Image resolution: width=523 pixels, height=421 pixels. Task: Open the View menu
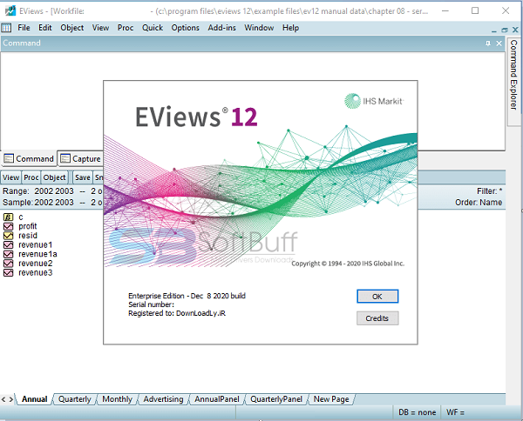[100, 28]
